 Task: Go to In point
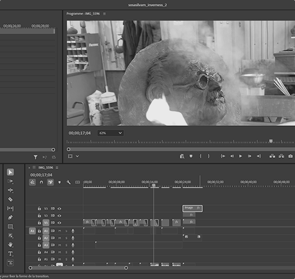223,156
